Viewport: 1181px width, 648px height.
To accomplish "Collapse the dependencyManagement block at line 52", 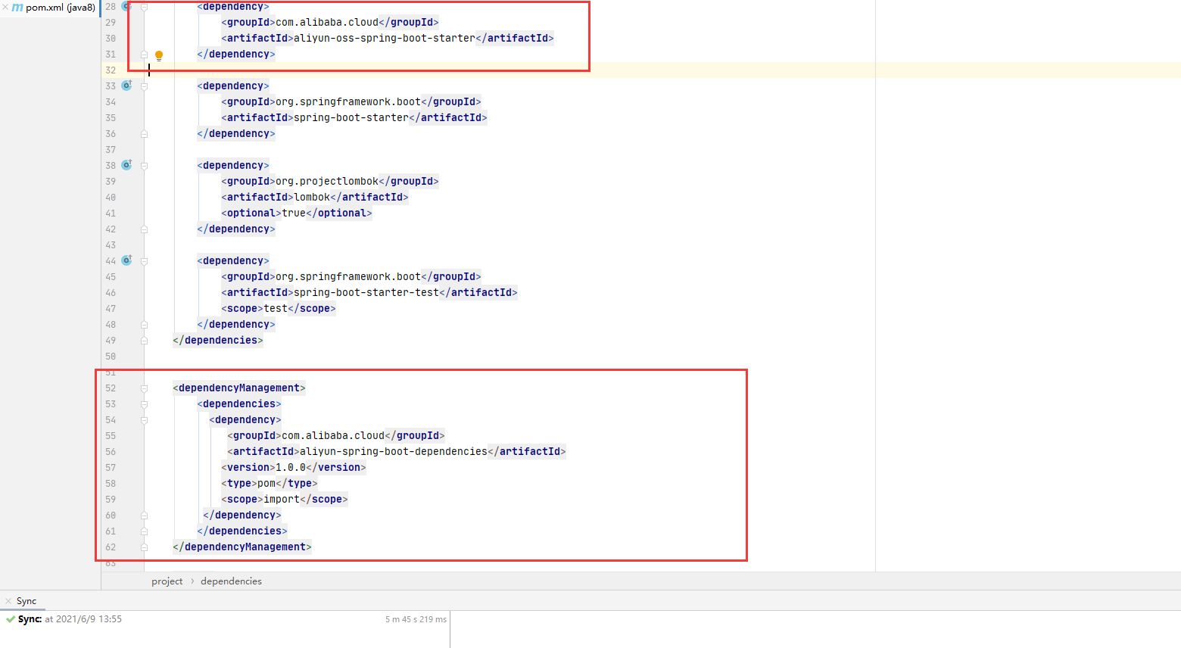I will [144, 388].
